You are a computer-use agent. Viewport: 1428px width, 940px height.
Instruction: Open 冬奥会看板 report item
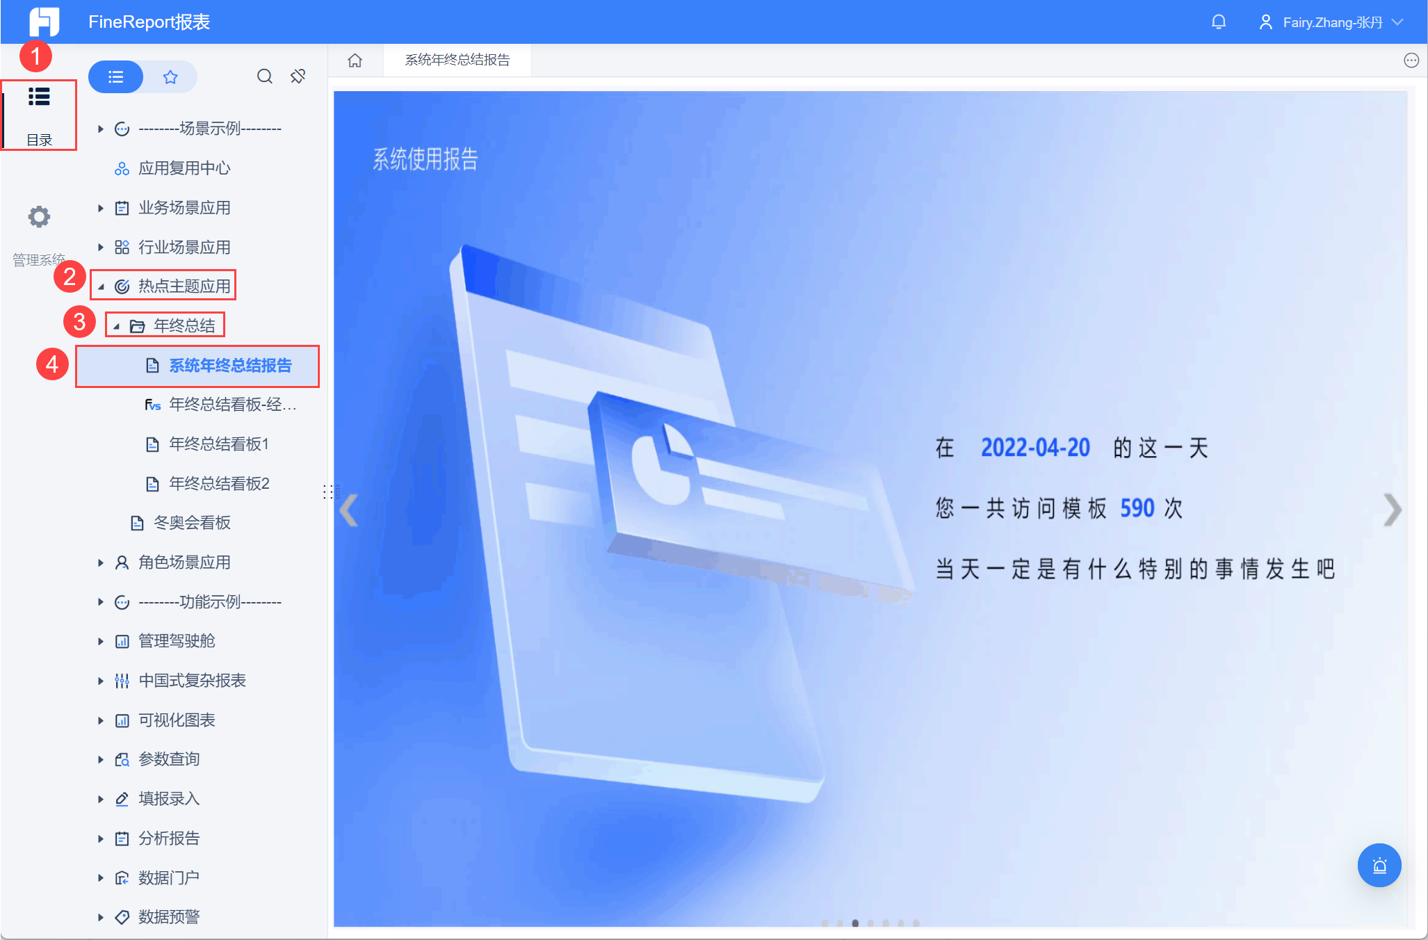191,523
